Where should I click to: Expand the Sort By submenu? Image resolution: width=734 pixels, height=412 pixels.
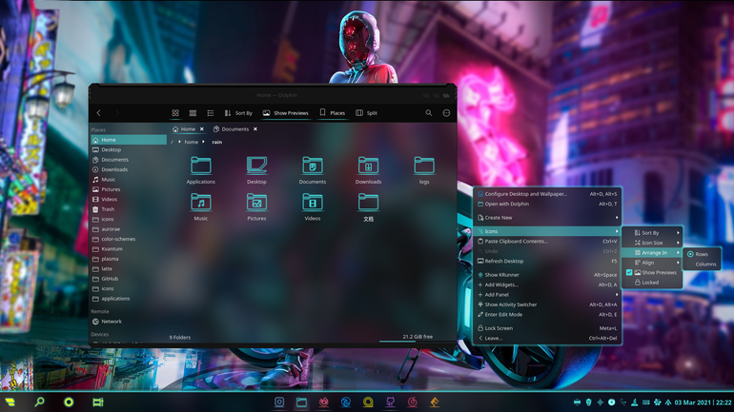point(656,232)
